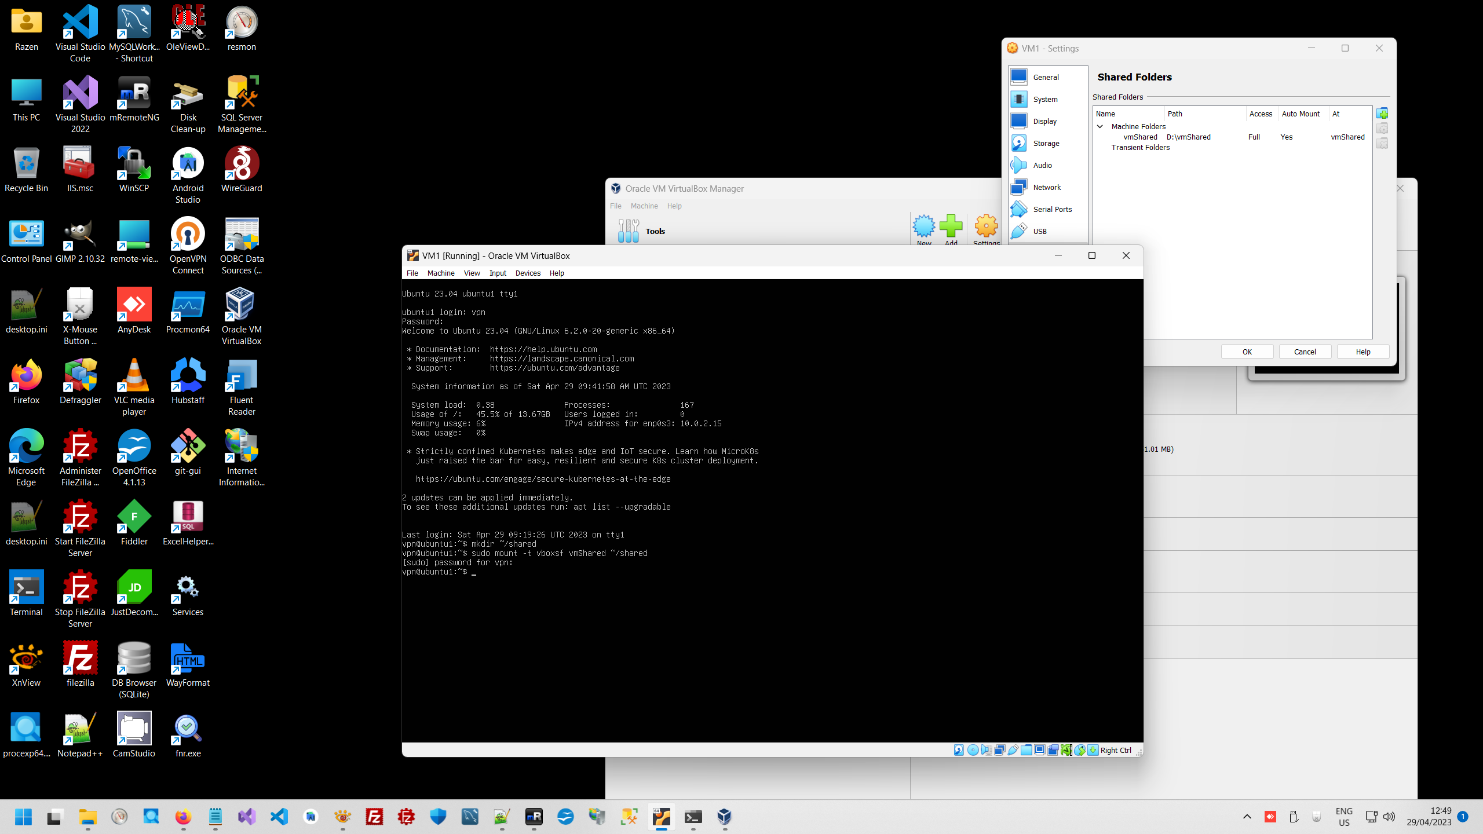
Task: Click the New machine toolbar icon
Action: coord(923,227)
